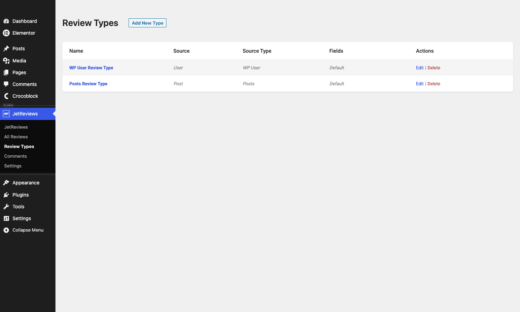Click the Media library icon
This screenshot has height=312, width=520.
(x=6, y=61)
